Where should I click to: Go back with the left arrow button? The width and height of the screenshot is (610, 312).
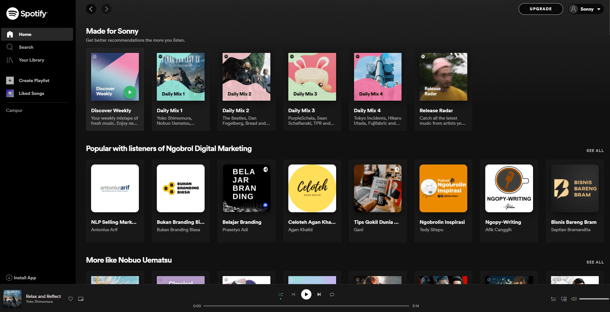coord(91,9)
